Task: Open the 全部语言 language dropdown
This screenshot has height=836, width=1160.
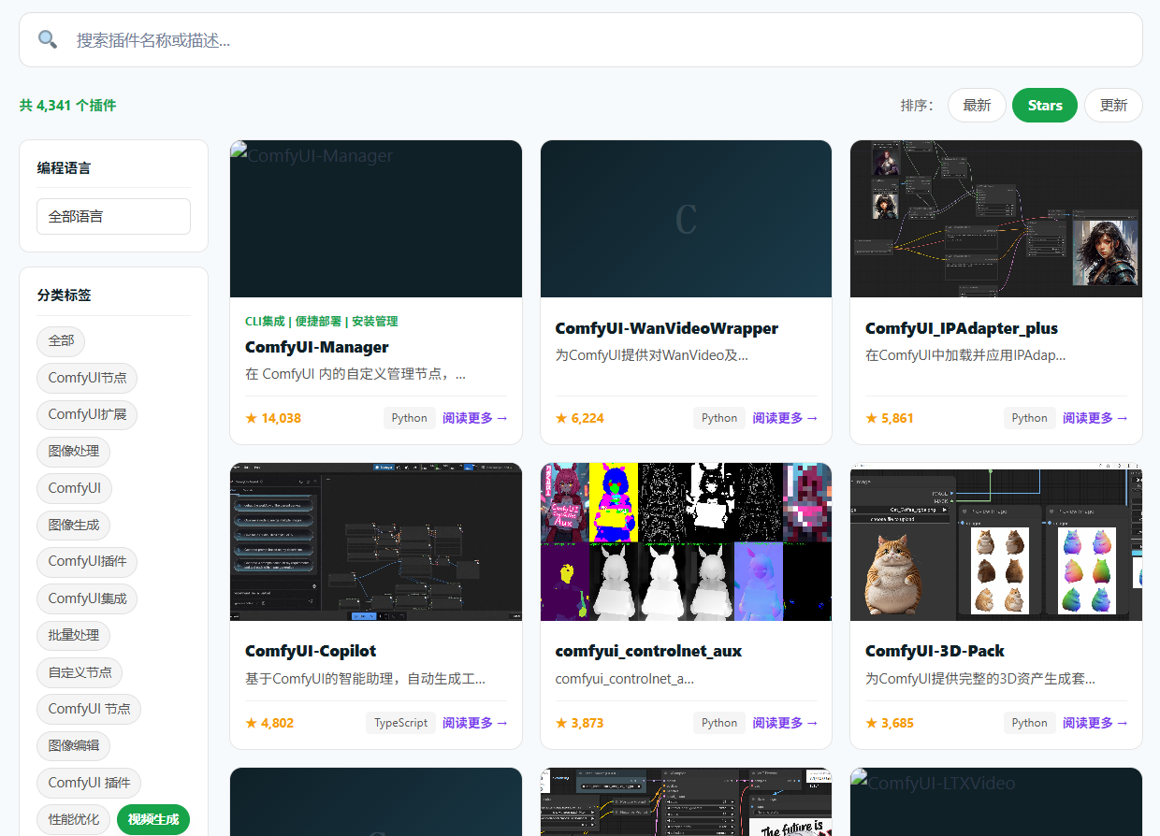Action: click(x=113, y=216)
